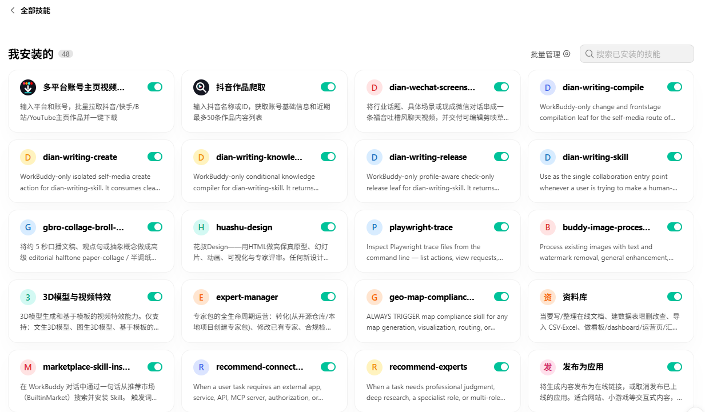Click the recommend-experts R avatar icon
Screen dimensions: 705x412
click(375, 367)
